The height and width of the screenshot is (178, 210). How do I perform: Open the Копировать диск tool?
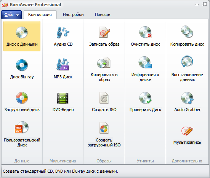[x=187, y=36]
